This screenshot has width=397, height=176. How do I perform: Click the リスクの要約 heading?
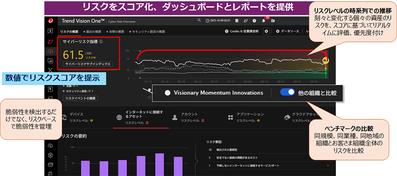(74, 136)
